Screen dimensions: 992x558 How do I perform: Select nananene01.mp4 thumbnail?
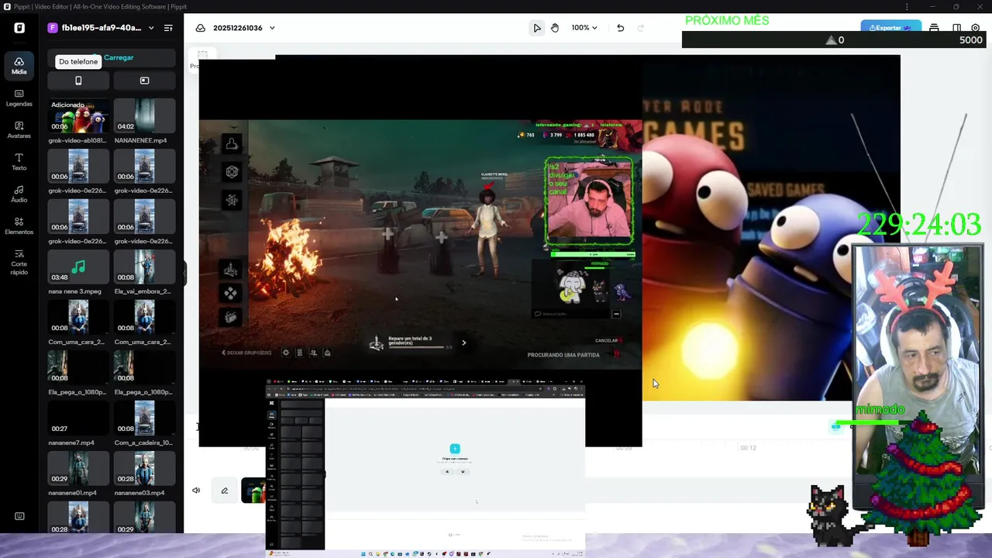pos(78,468)
